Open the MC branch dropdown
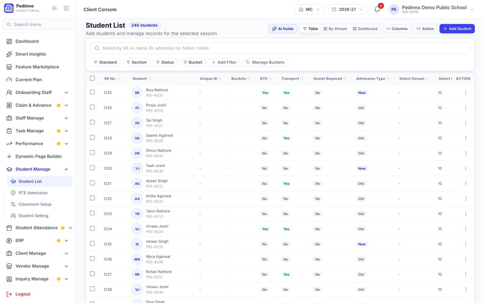485x303 pixels. [309, 9]
